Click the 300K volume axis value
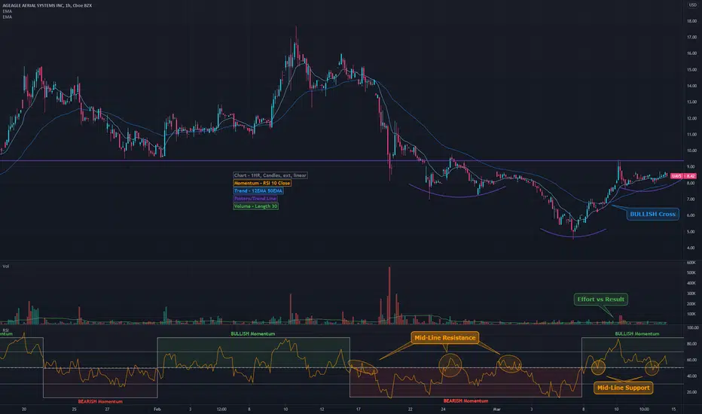The height and width of the screenshot is (414, 702). click(x=691, y=294)
